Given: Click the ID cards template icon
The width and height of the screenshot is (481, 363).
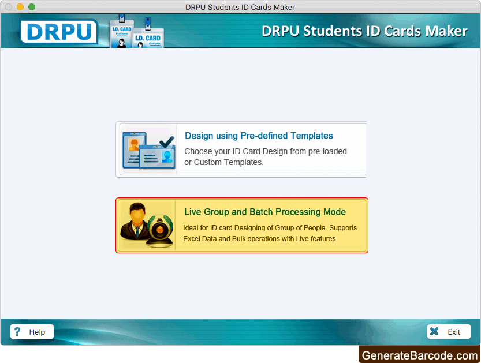Looking at the screenshot, I should point(149,150).
